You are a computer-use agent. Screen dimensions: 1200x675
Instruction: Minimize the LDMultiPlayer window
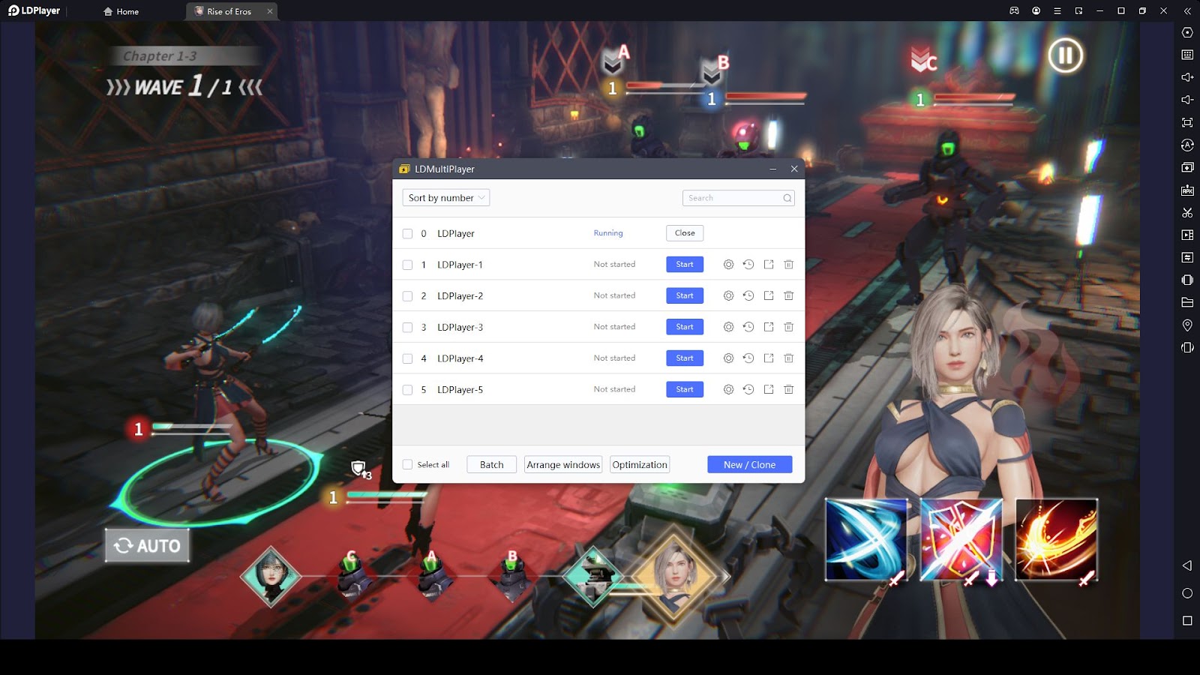point(772,169)
